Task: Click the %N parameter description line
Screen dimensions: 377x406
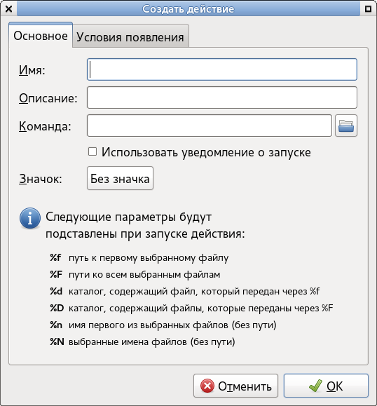Action: click(x=142, y=341)
